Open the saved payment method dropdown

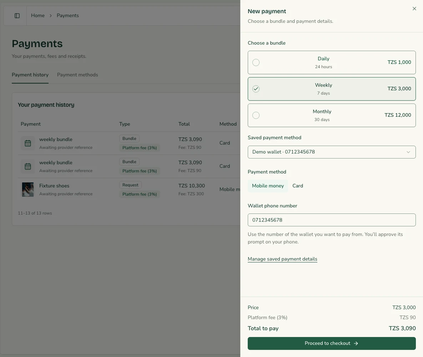[332, 152]
